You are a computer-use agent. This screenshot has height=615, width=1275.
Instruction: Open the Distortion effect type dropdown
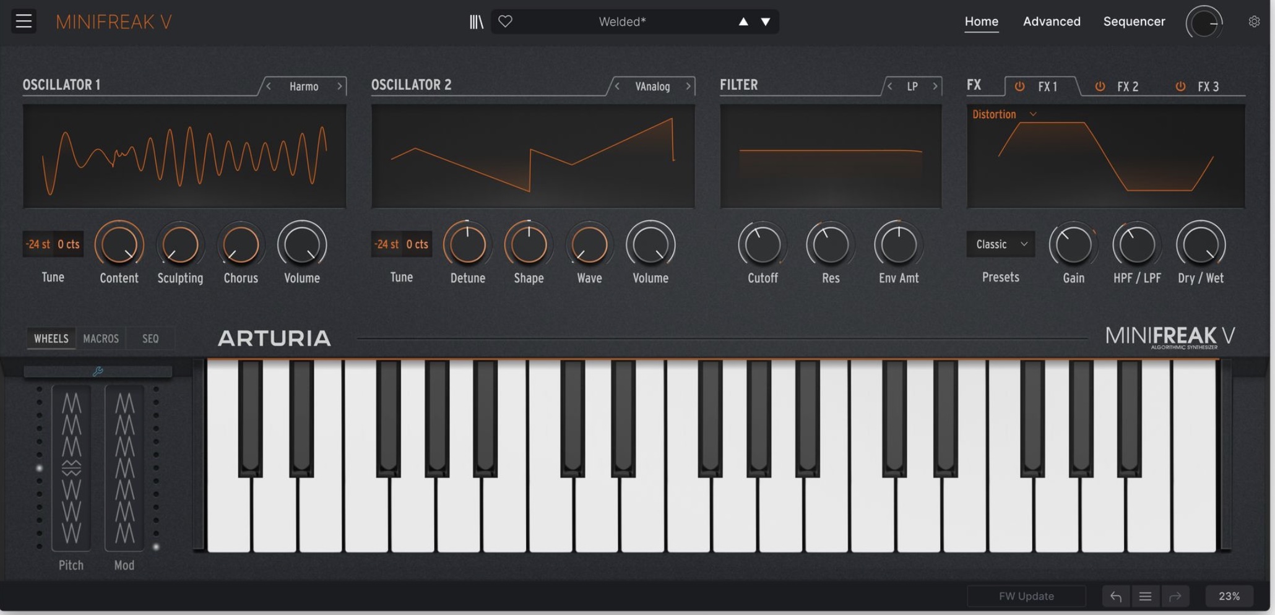coord(1003,114)
